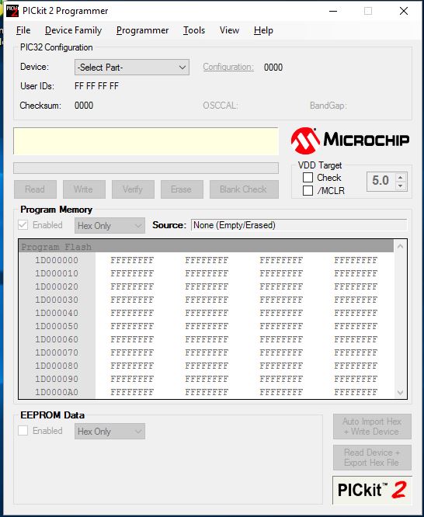Open EEPROM Data Hex Only dropdown
The height and width of the screenshot is (517, 424).
[x=109, y=432]
